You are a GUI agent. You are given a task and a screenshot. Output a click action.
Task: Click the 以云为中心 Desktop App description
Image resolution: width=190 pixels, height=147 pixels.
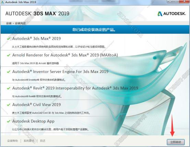[x=50, y=130]
